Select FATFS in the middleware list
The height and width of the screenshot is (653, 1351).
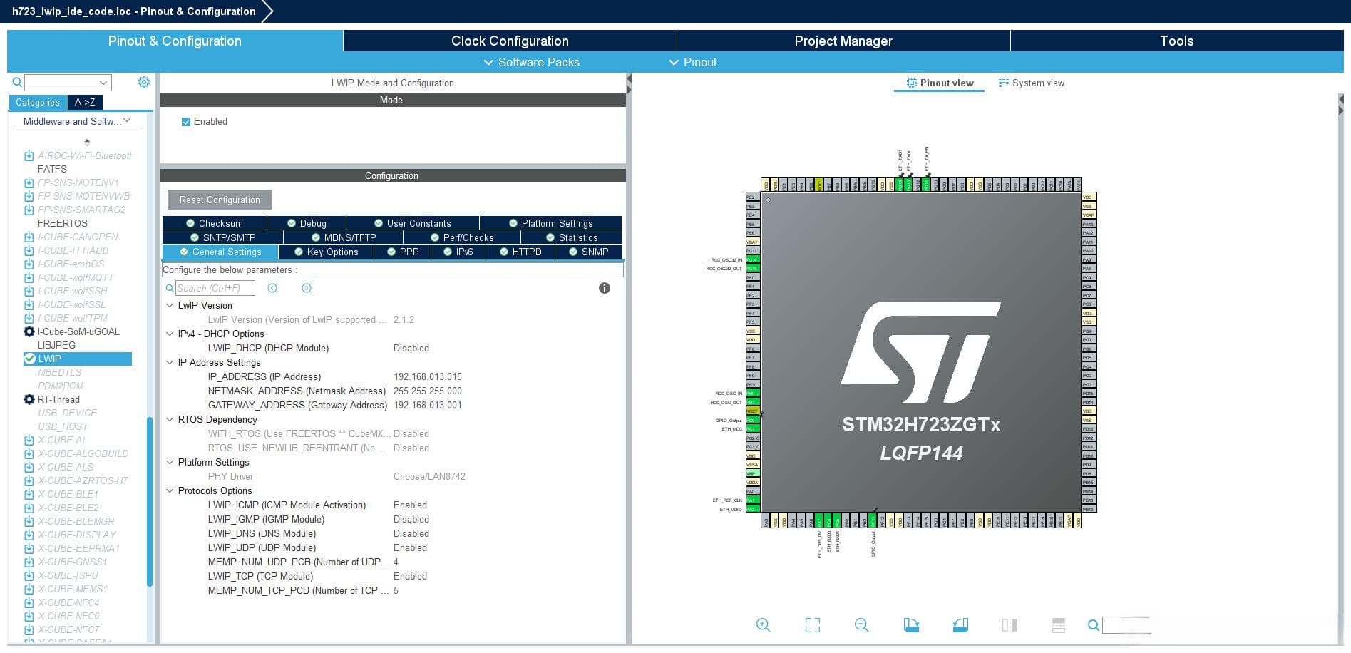tap(52, 169)
